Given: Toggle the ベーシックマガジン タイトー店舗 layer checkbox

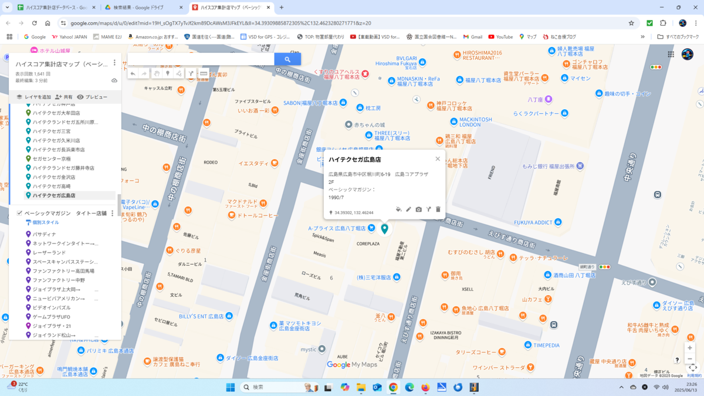Looking at the screenshot, I should pyautogui.click(x=19, y=214).
